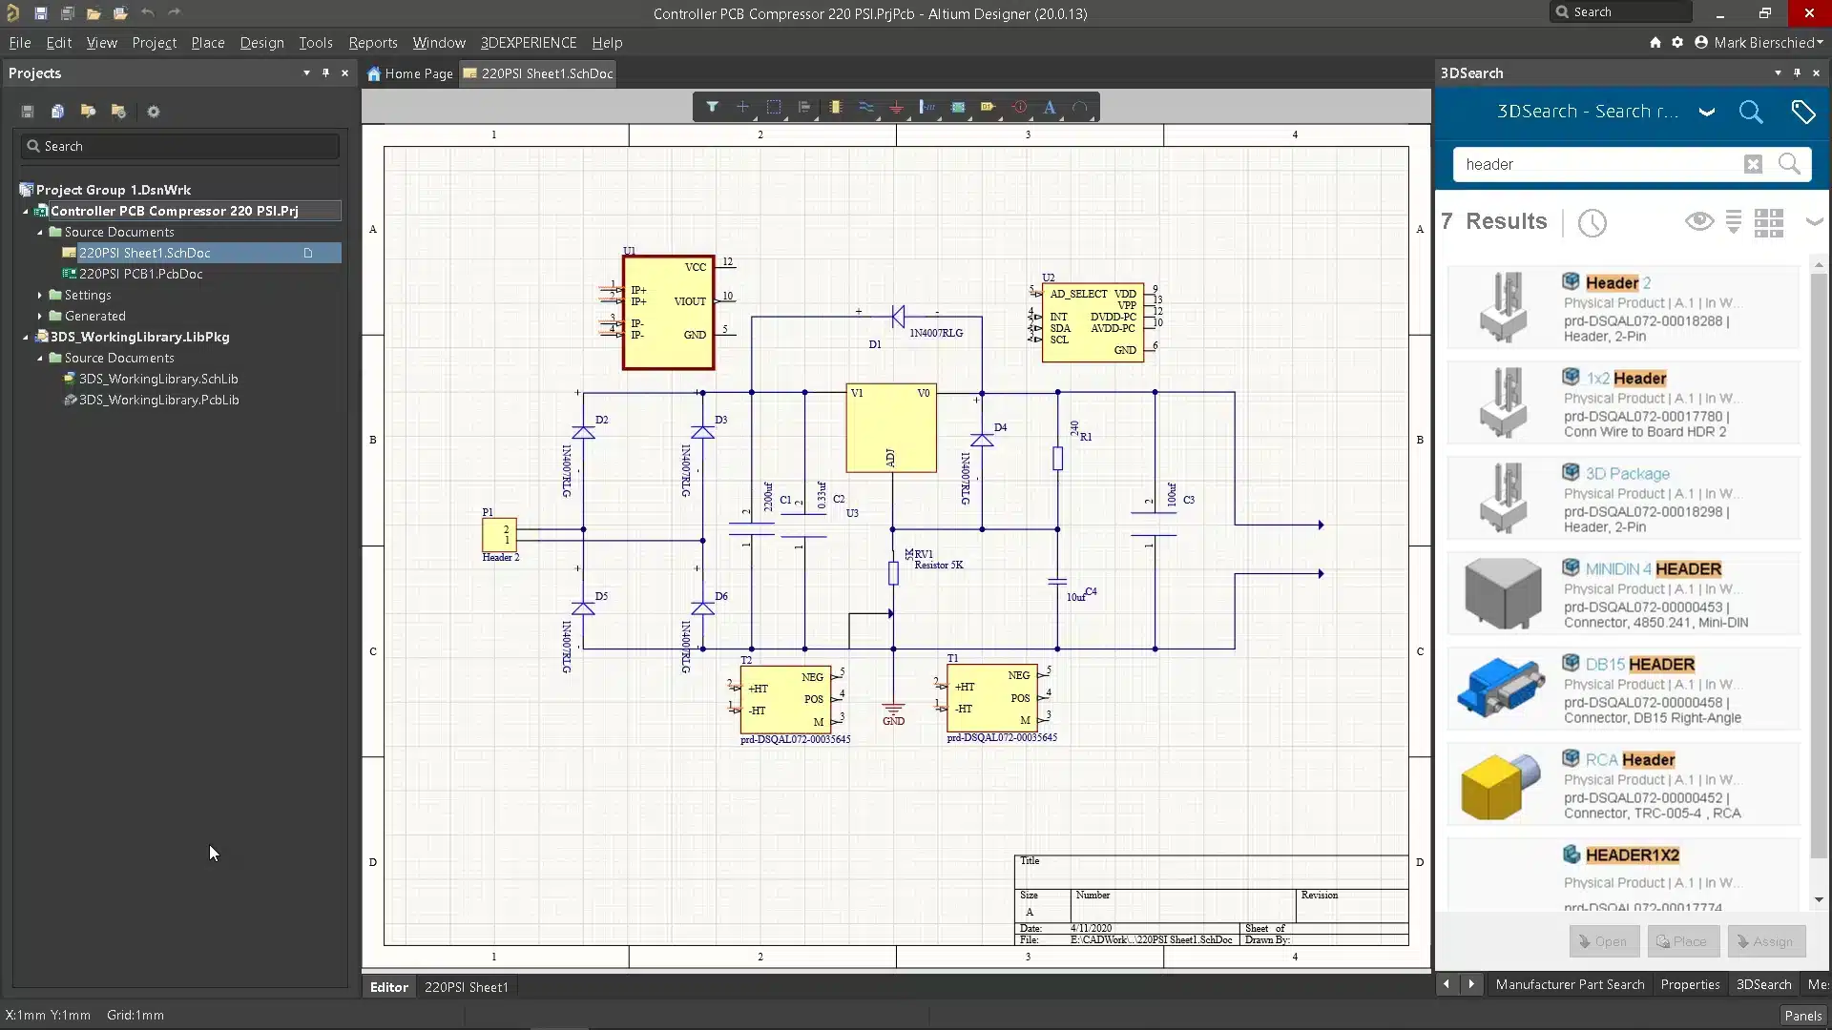Screen dimensions: 1832x1030
Task: Pin the Projects panel
Action: click(x=325, y=73)
